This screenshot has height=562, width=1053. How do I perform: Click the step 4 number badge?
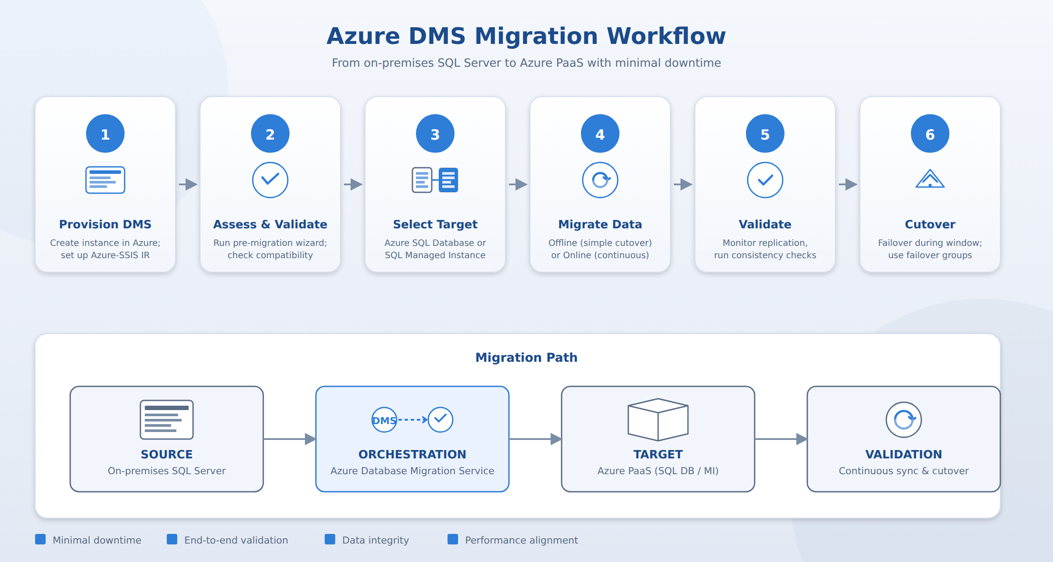pos(600,133)
